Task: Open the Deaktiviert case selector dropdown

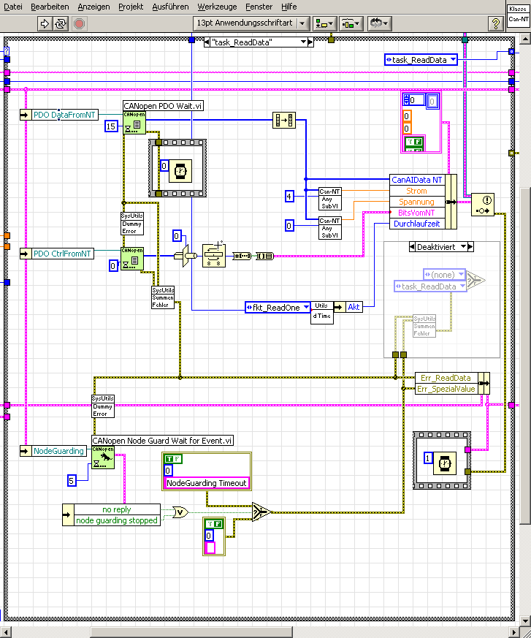Action: tap(463, 246)
